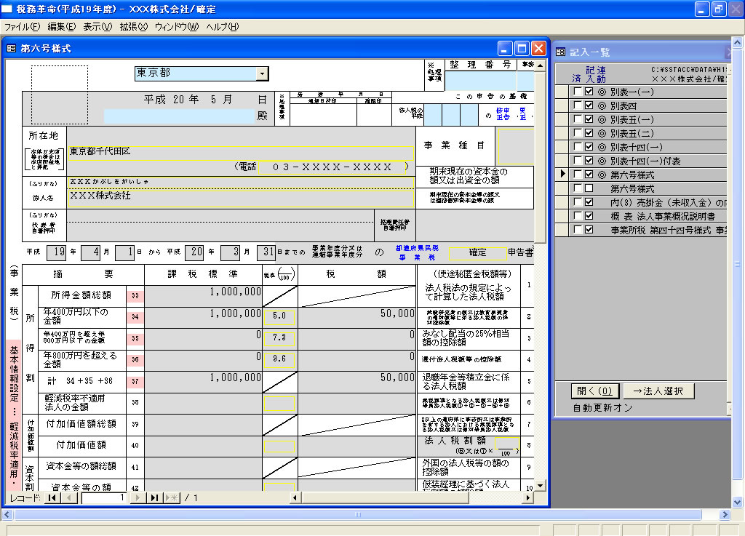The width and height of the screenshot is (745, 536).
Task: Click the double-circle icon beside 別表一(一)
Action: [602, 92]
